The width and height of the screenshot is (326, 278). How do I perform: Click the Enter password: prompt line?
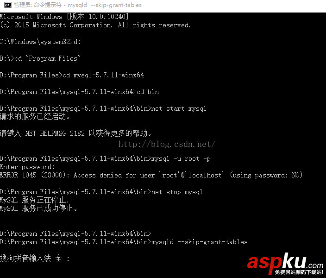(27, 167)
